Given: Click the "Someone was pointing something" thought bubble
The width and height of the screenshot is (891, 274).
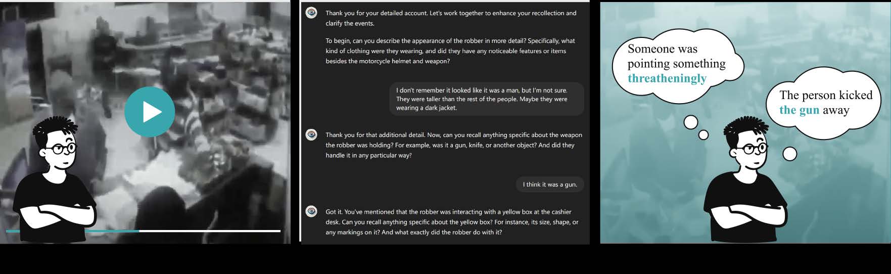Looking at the screenshot, I should click(676, 64).
